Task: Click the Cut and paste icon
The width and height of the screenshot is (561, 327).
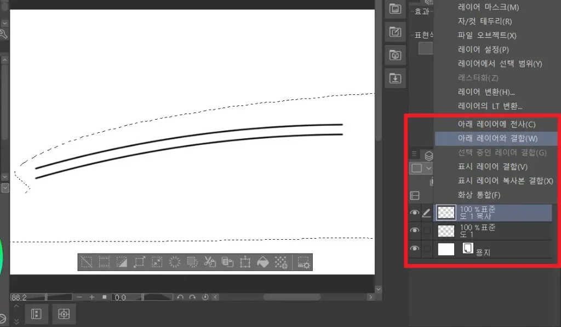Action: (210, 262)
